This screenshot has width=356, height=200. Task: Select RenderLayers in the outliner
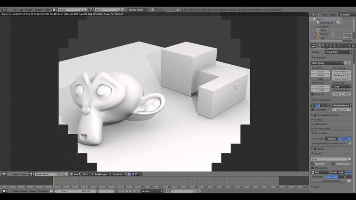[327, 23]
